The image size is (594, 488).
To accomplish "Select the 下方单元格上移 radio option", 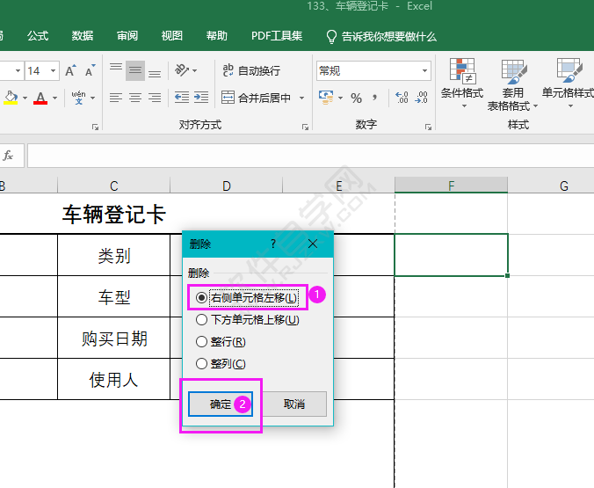I will point(201,320).
